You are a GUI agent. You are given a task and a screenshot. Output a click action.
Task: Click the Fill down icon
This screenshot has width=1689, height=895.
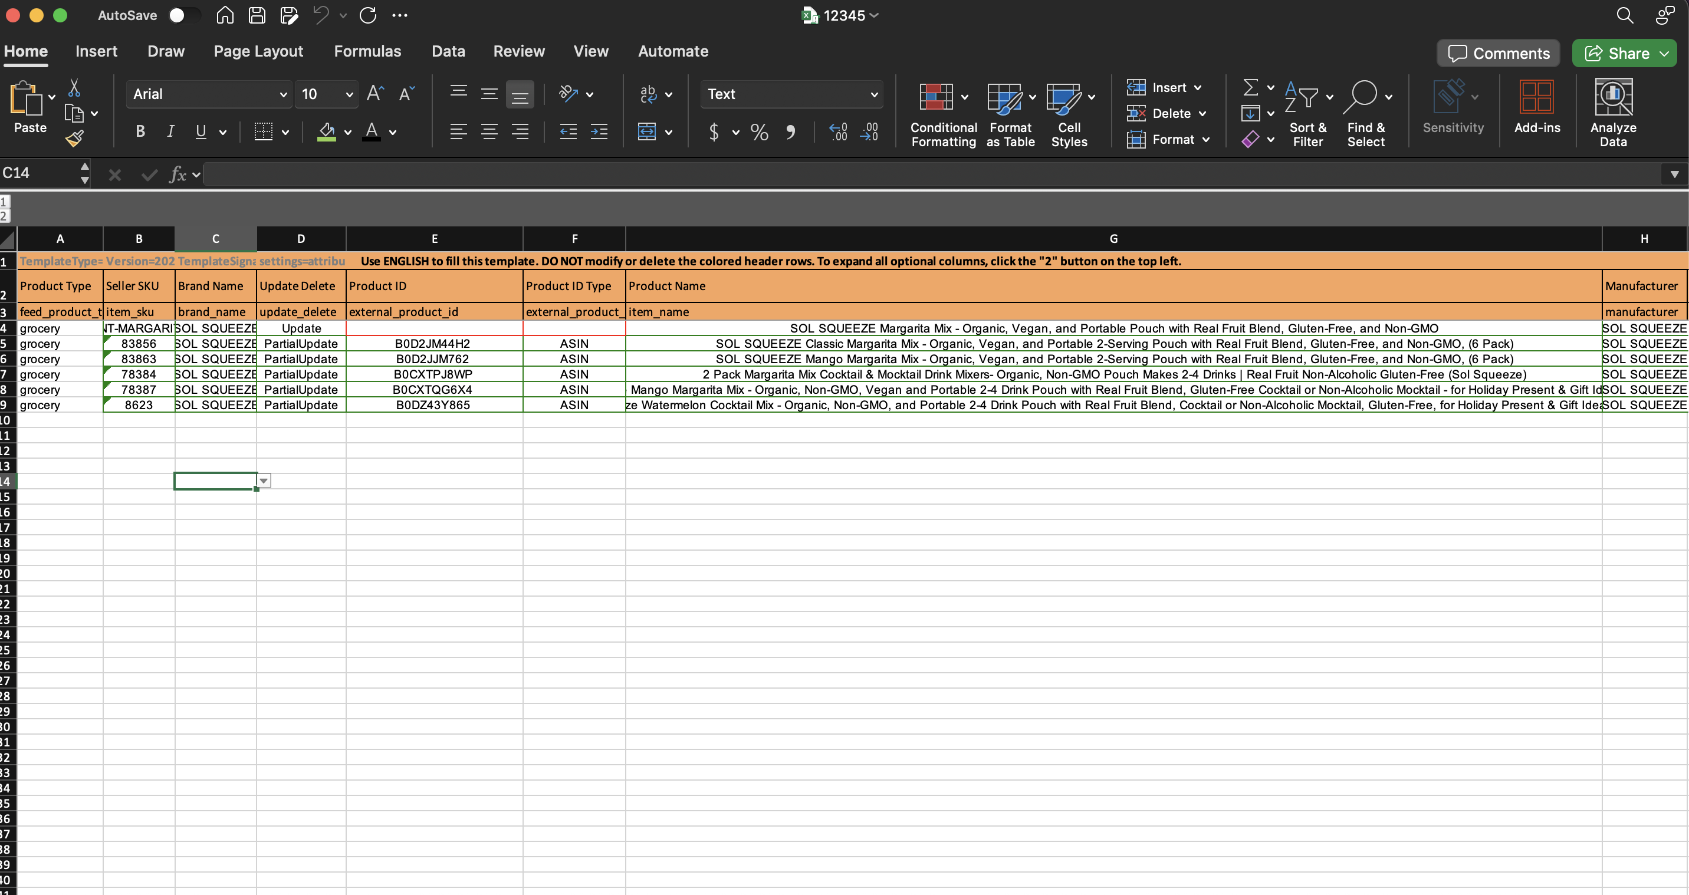[x=1250, y=113]
